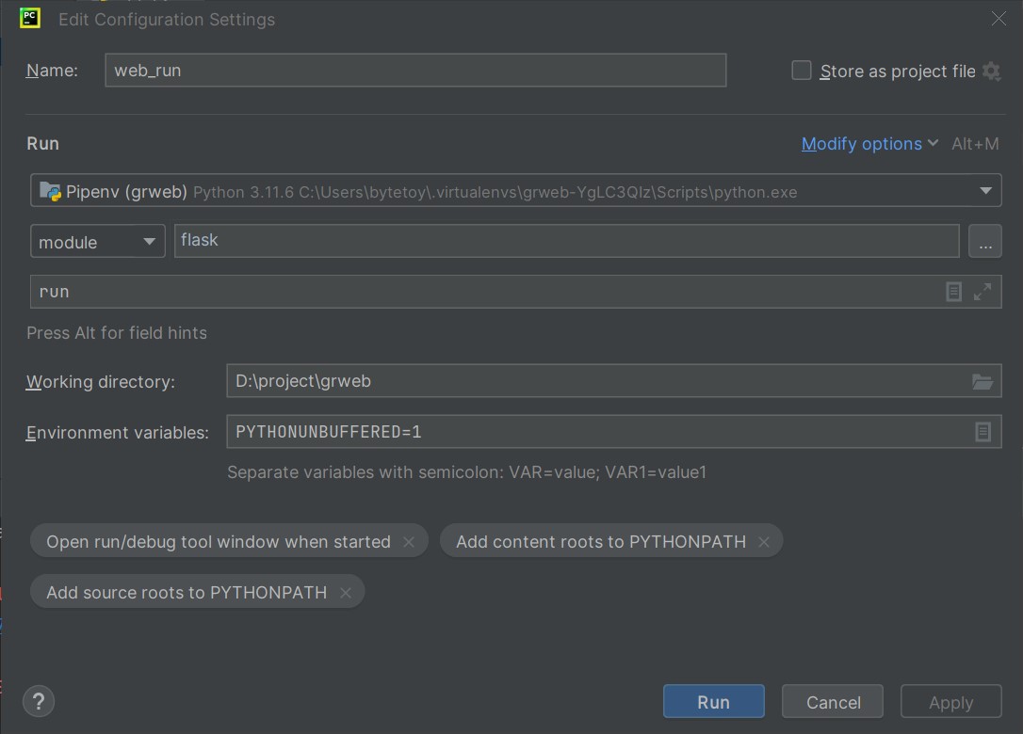Screen dimensions: 1023x734
Task: Click the gear icon beside Store as project file
Action: click(991, 72)
